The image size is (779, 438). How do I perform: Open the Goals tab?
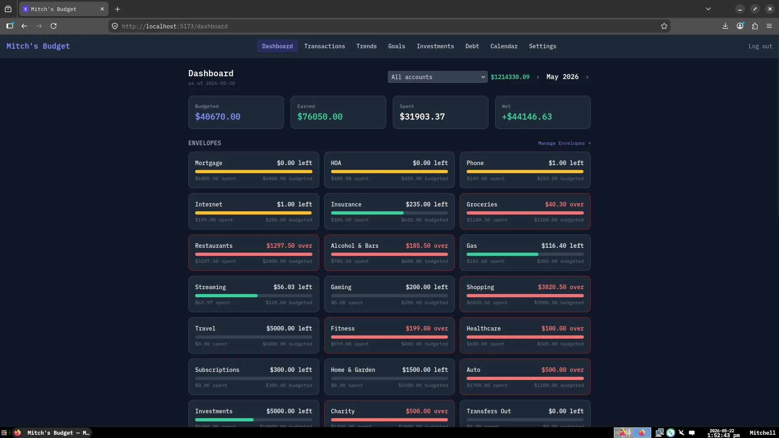tap(396, 46)
